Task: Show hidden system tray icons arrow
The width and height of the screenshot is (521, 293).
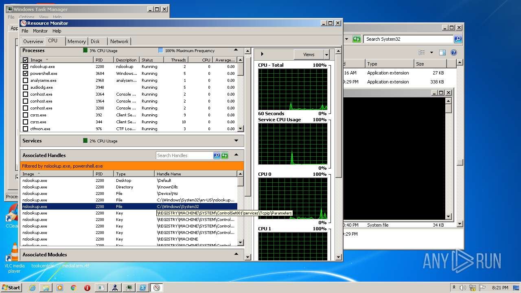Action: 454,287
